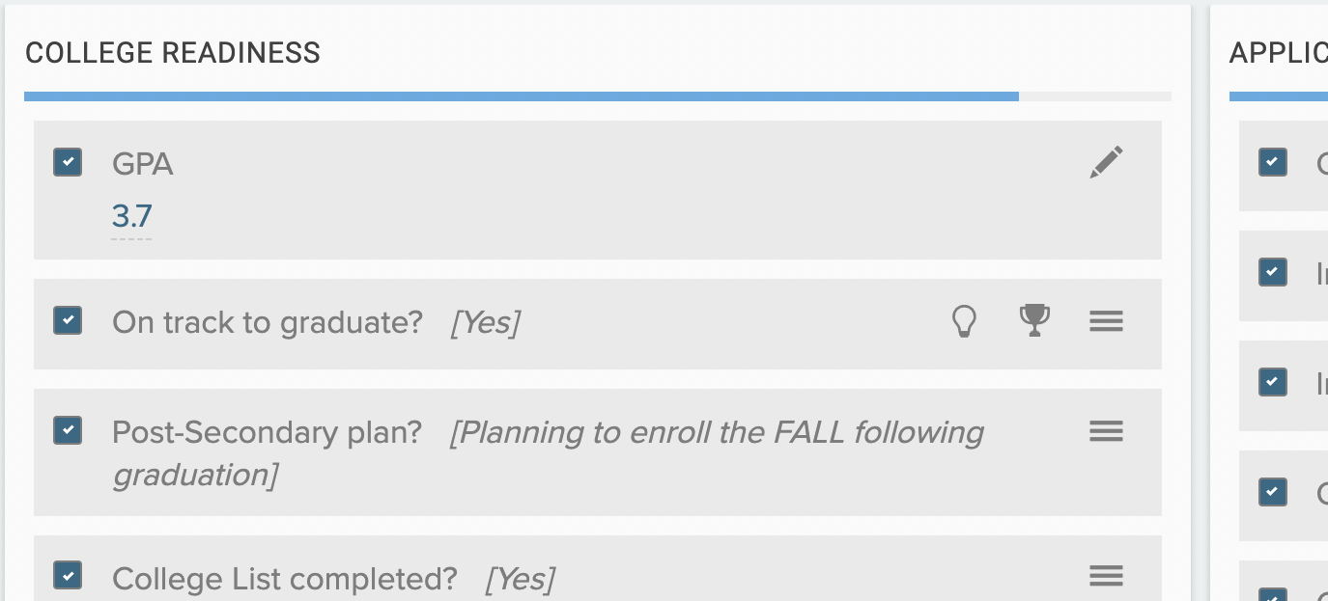Image resolution: width=1328 pixels, height=601 pixels.
Task: Click the On track to graduate label
Action: pos(268,322)
